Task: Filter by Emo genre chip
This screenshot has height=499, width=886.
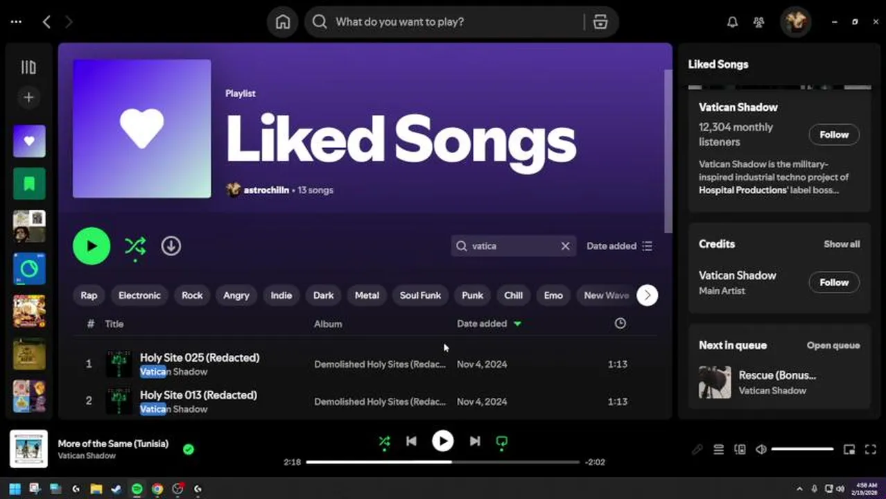Action: [553, 295]
